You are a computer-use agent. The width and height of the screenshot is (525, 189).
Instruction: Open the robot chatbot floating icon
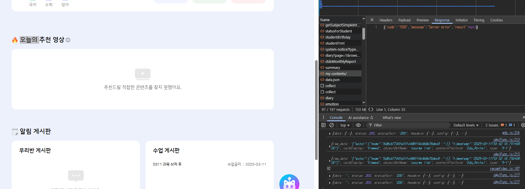coord(289,182)
